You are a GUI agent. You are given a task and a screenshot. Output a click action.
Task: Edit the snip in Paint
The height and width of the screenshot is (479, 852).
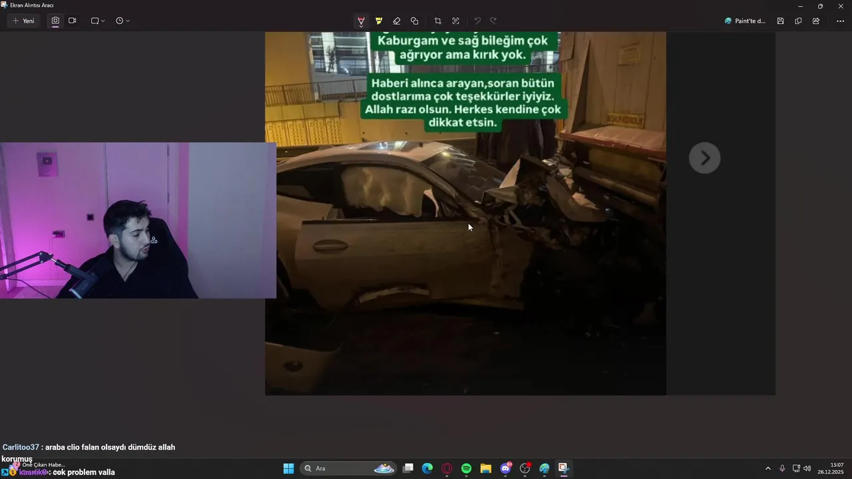pos(745,21)
